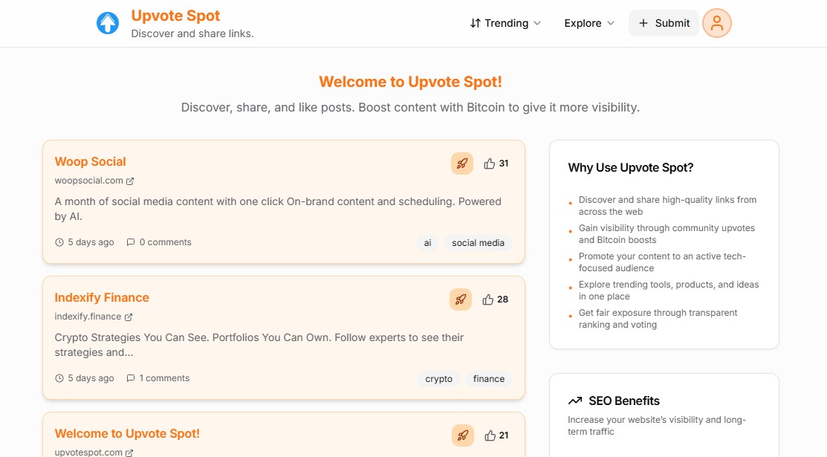This screenshot has width=827, height=457.
Task: Open the Woop Social post title
Action: tap(90, 161)
